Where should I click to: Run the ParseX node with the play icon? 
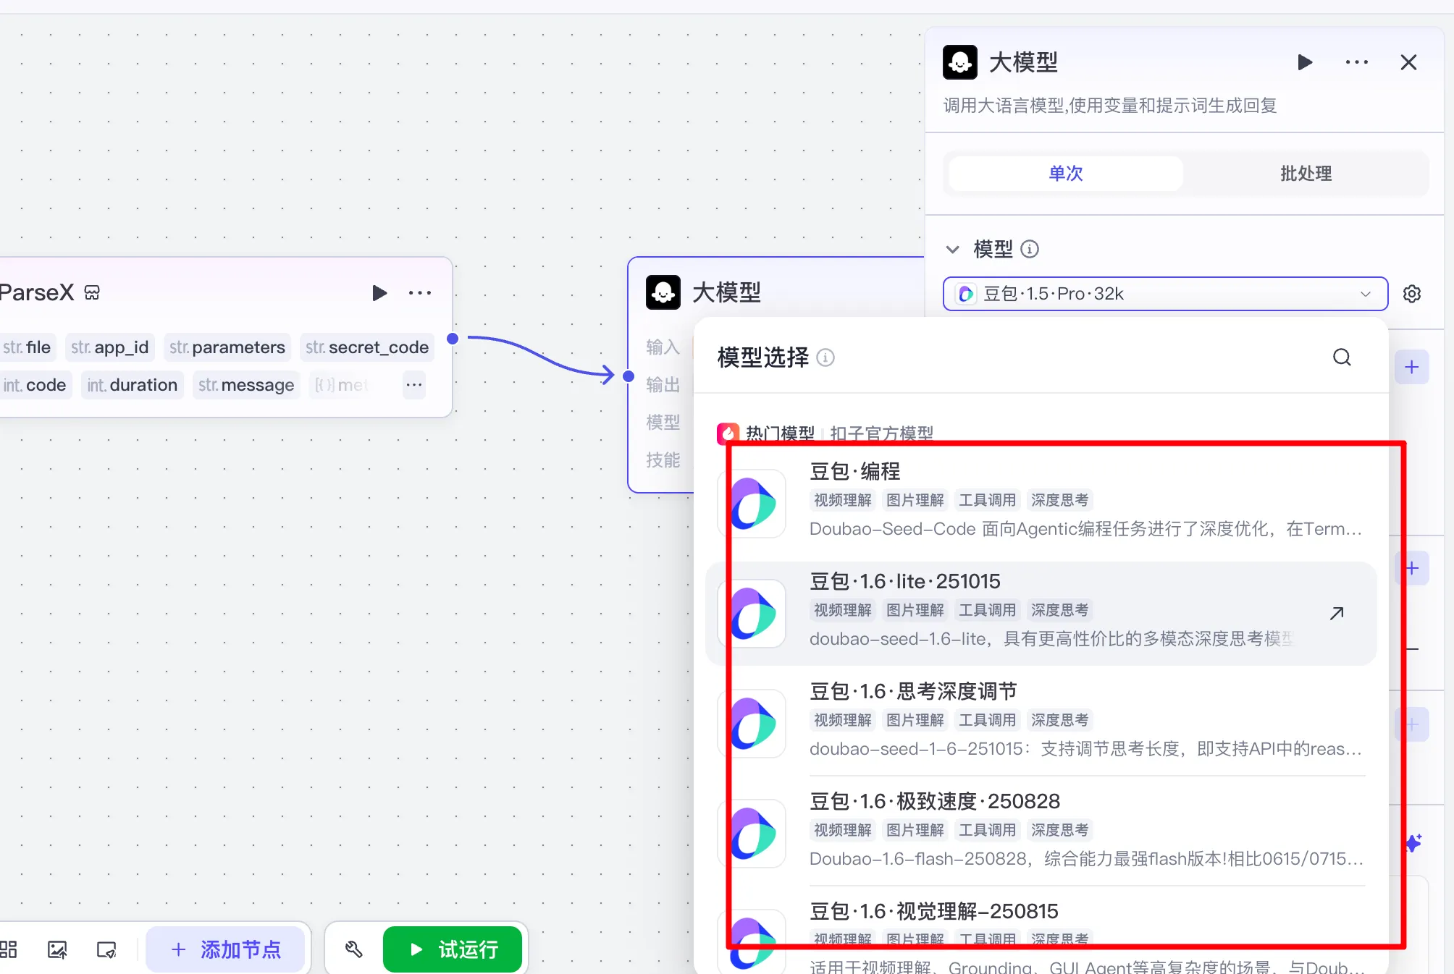pyautogui.click(x=379, y=293)
